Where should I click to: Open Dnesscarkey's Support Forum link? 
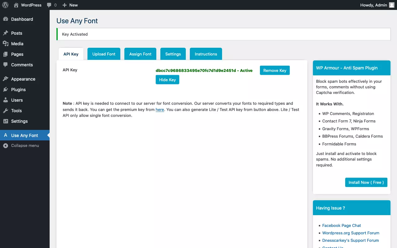350,240
